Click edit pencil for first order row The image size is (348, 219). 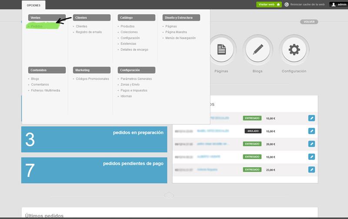pyautogui.click(x=311, y=118)
